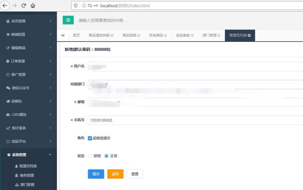Click the book icon beside CMS模块

pyautogui.click(x=8, y=115)
